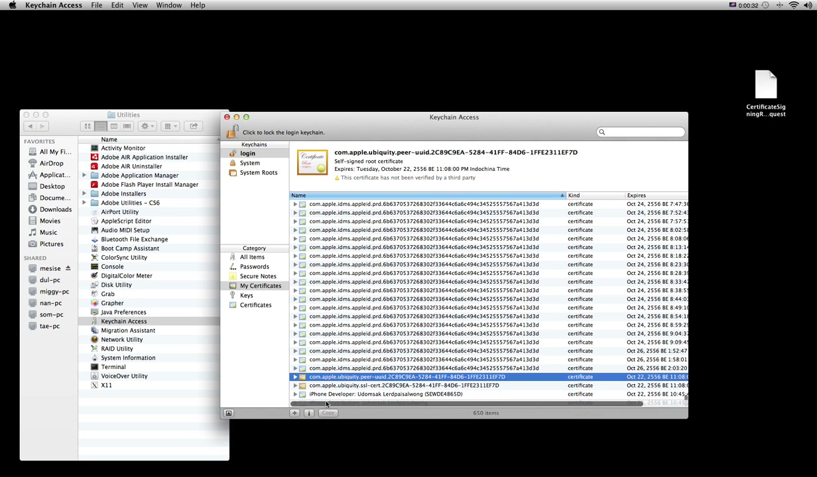Open the File menu
The width and height of the screenshot is (817, 477).
coord(97,5)
